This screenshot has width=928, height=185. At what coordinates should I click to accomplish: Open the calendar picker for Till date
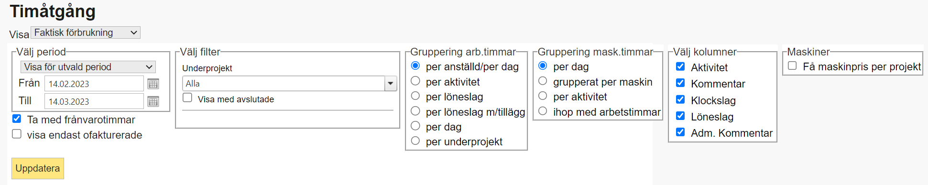(153, 101)
